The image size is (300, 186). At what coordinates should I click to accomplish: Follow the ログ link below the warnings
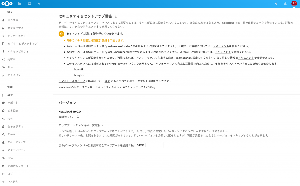pos(107,81)
